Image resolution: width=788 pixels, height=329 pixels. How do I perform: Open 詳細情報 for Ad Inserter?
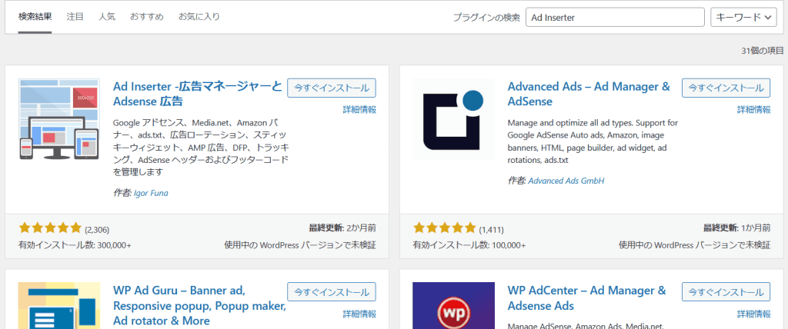359,110
